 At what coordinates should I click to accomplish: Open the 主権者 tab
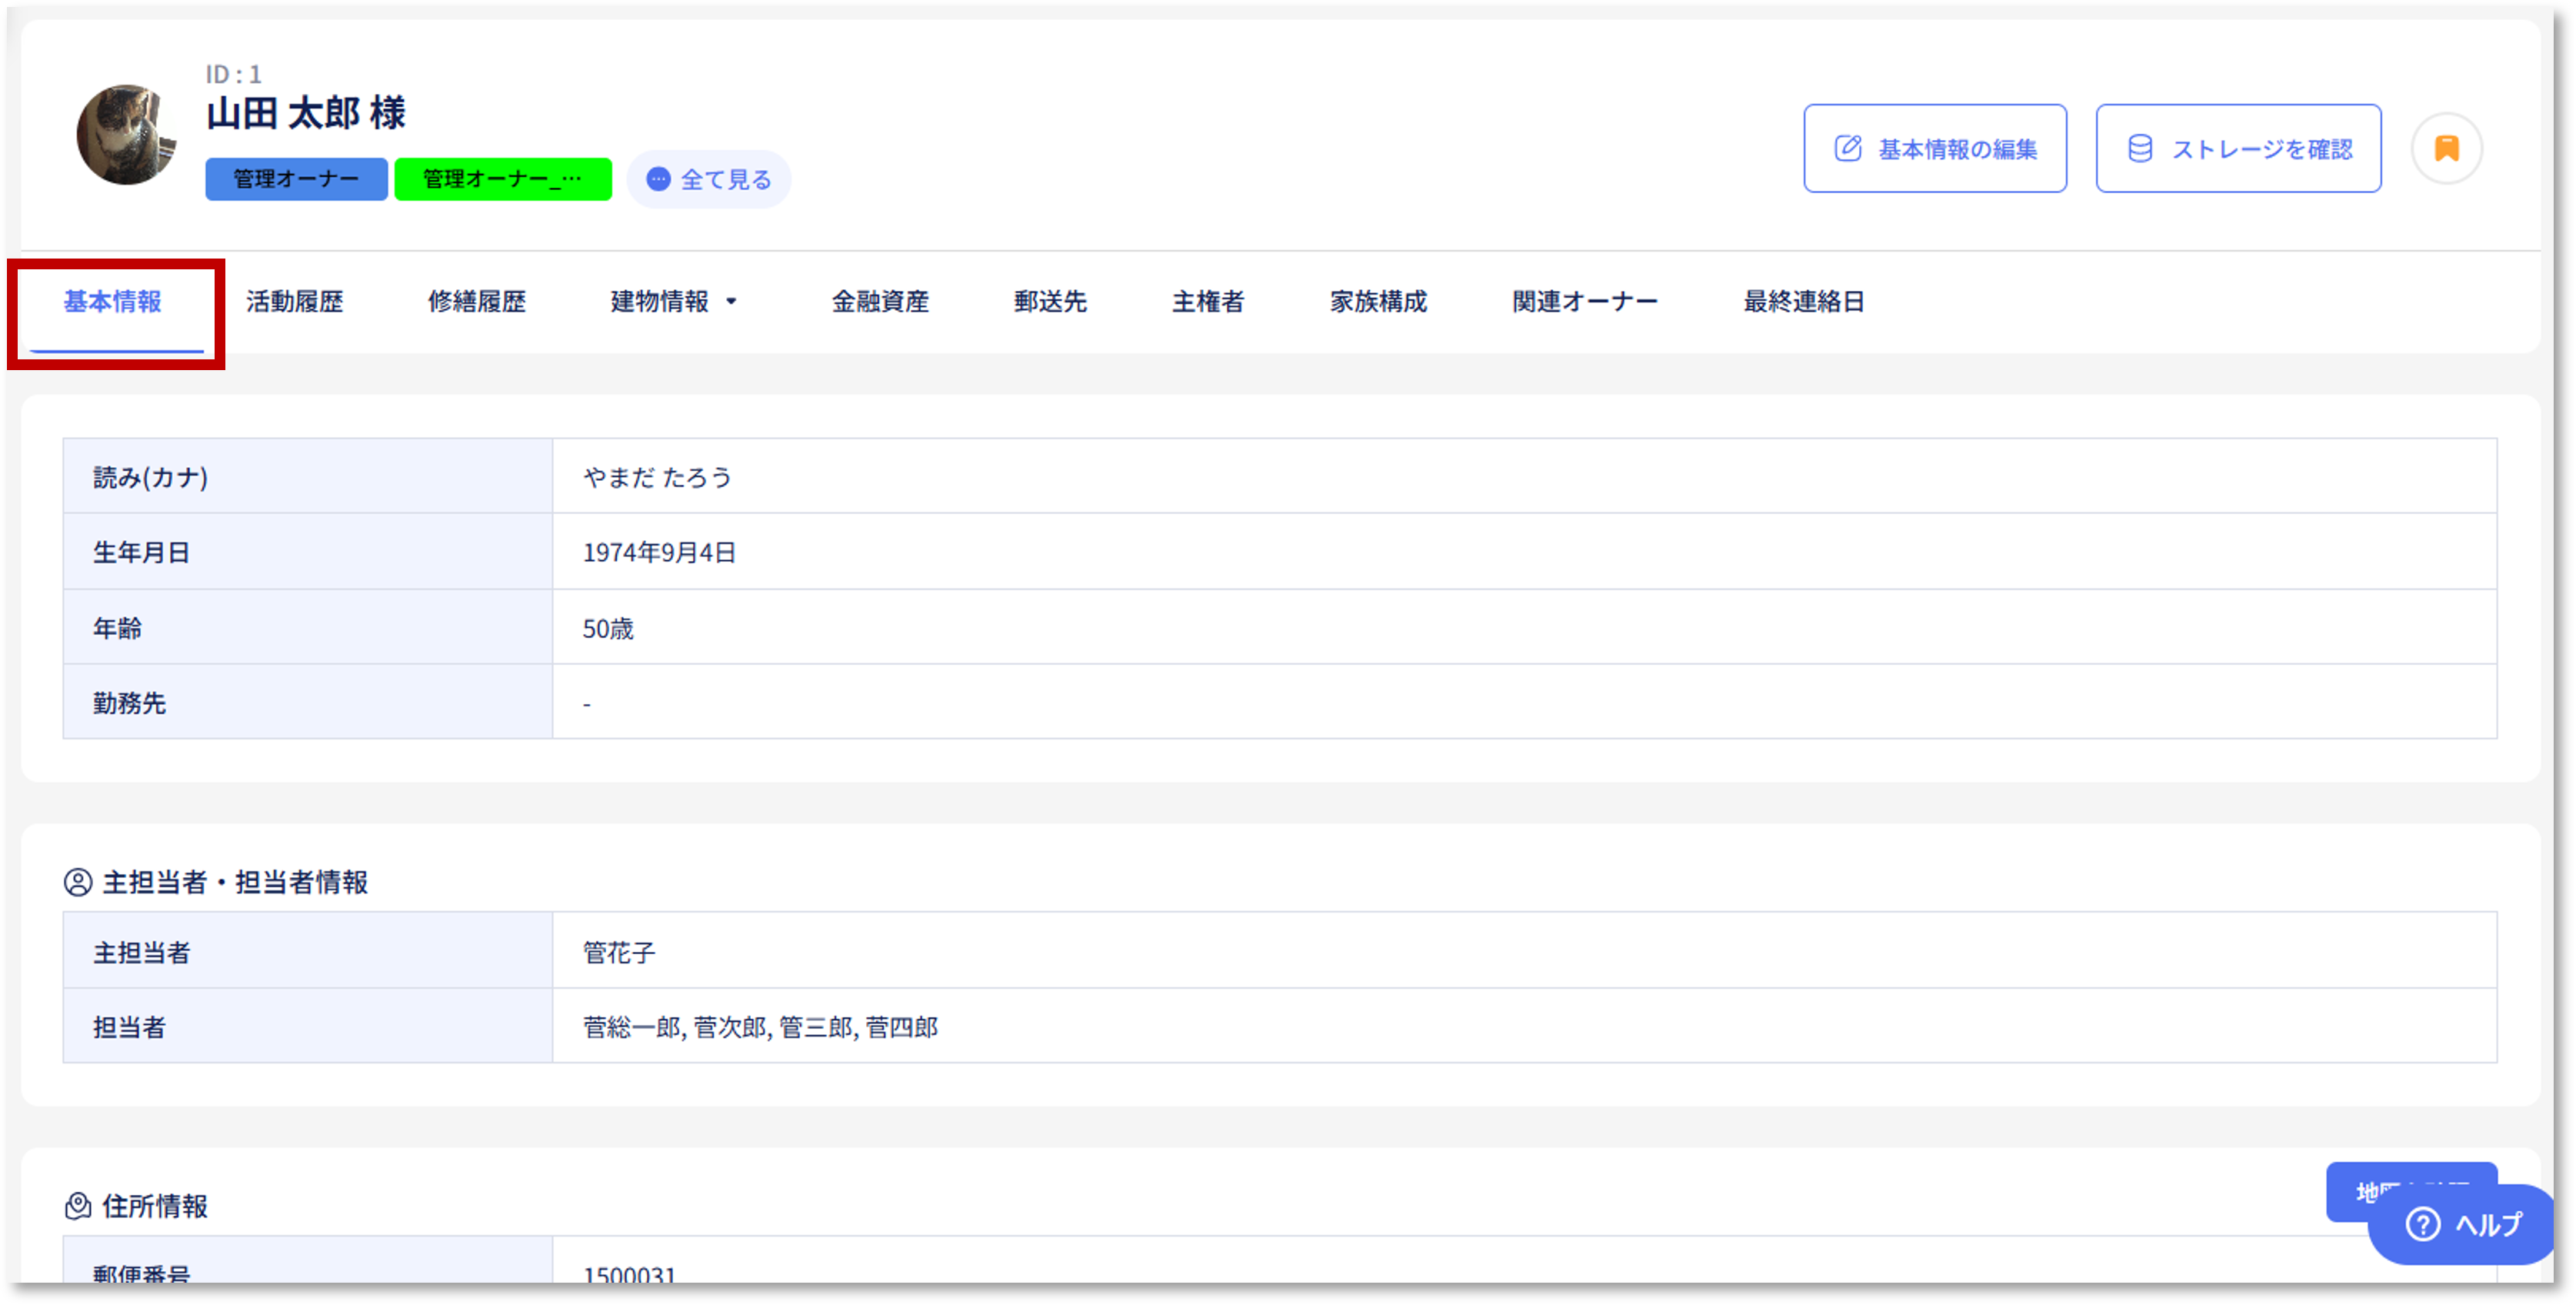coord(1208,302)
